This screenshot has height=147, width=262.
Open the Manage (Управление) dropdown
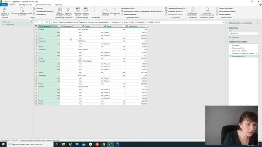click(39, 15)
